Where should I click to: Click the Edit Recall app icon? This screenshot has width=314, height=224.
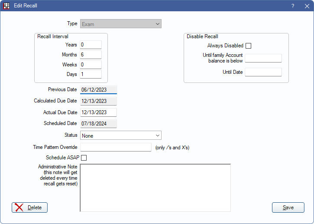(6, 6)
